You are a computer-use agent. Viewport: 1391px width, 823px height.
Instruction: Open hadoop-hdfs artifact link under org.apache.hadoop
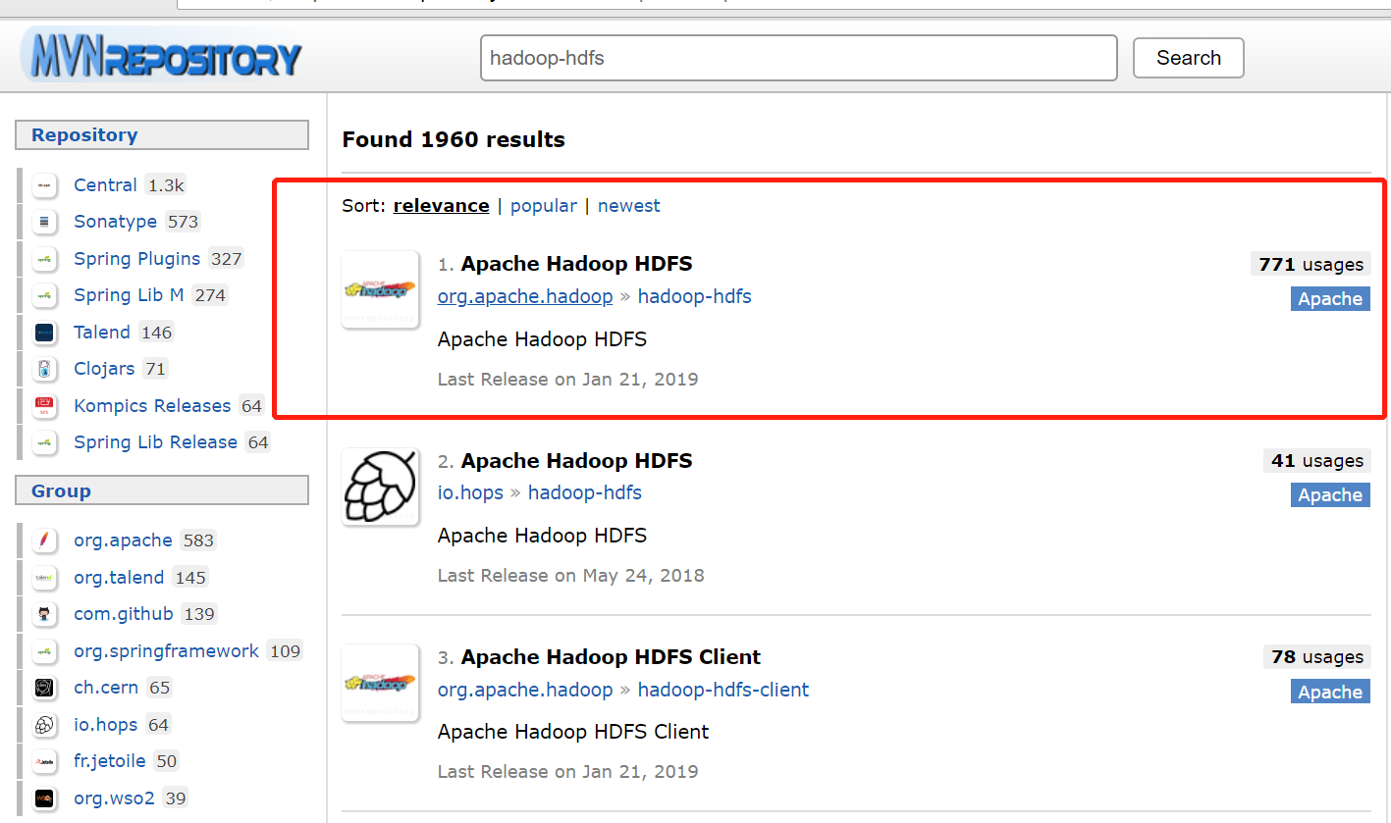694,296
